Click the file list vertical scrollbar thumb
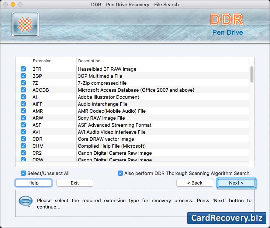This screenshot has height=228, width=270. click(252, 74)
